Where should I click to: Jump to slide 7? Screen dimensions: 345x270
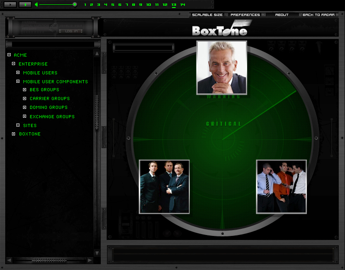[x=127, y=4]
